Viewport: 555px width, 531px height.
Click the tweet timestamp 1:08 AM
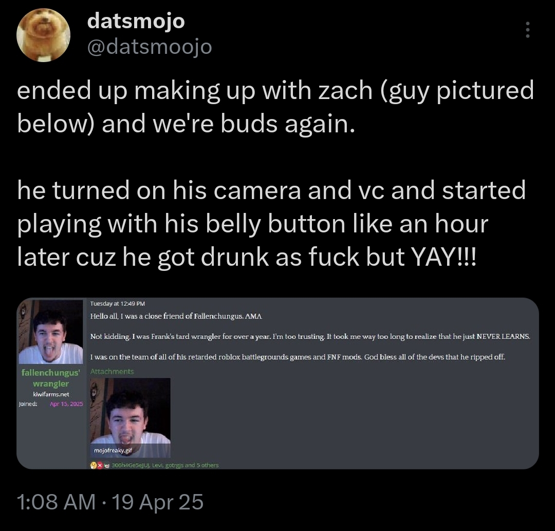pos(56,502)
